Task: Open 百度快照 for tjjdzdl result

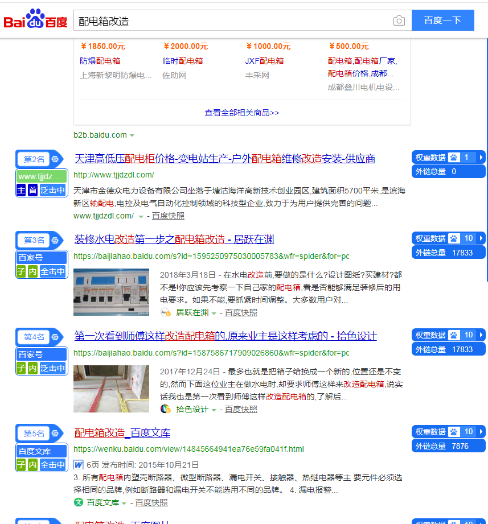Action: [168, 216]
